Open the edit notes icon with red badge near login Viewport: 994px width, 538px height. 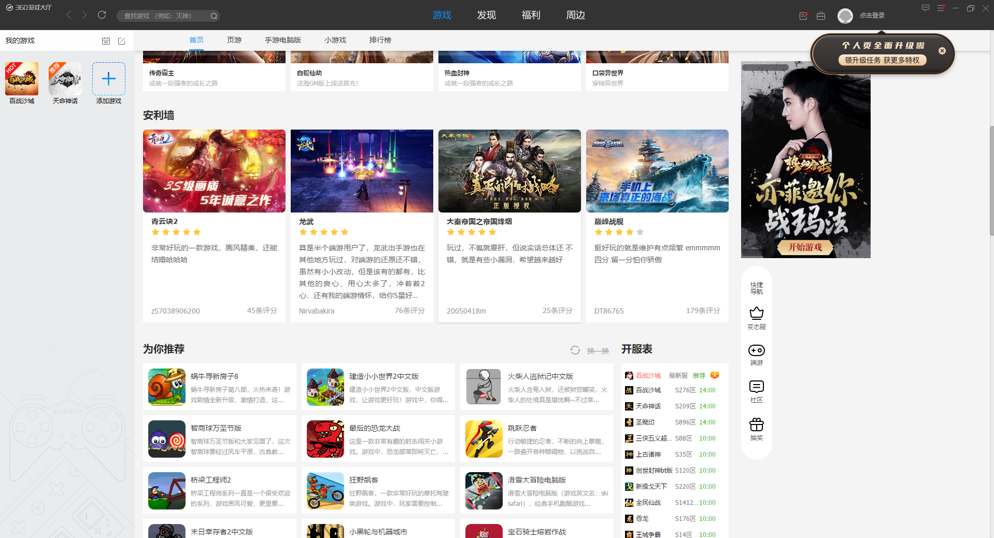pyautogui.click(x=803, y=16)
